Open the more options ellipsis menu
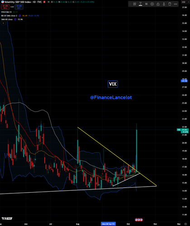Screen dimensions: 190x226 [176, 4]
